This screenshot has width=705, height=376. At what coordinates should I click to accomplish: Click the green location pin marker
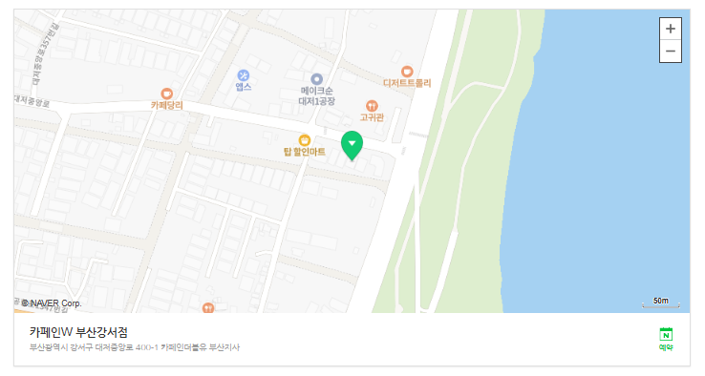352,146
